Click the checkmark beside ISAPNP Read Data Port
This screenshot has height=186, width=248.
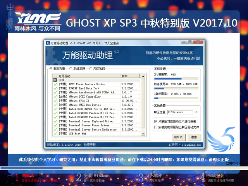coord(55,88)
